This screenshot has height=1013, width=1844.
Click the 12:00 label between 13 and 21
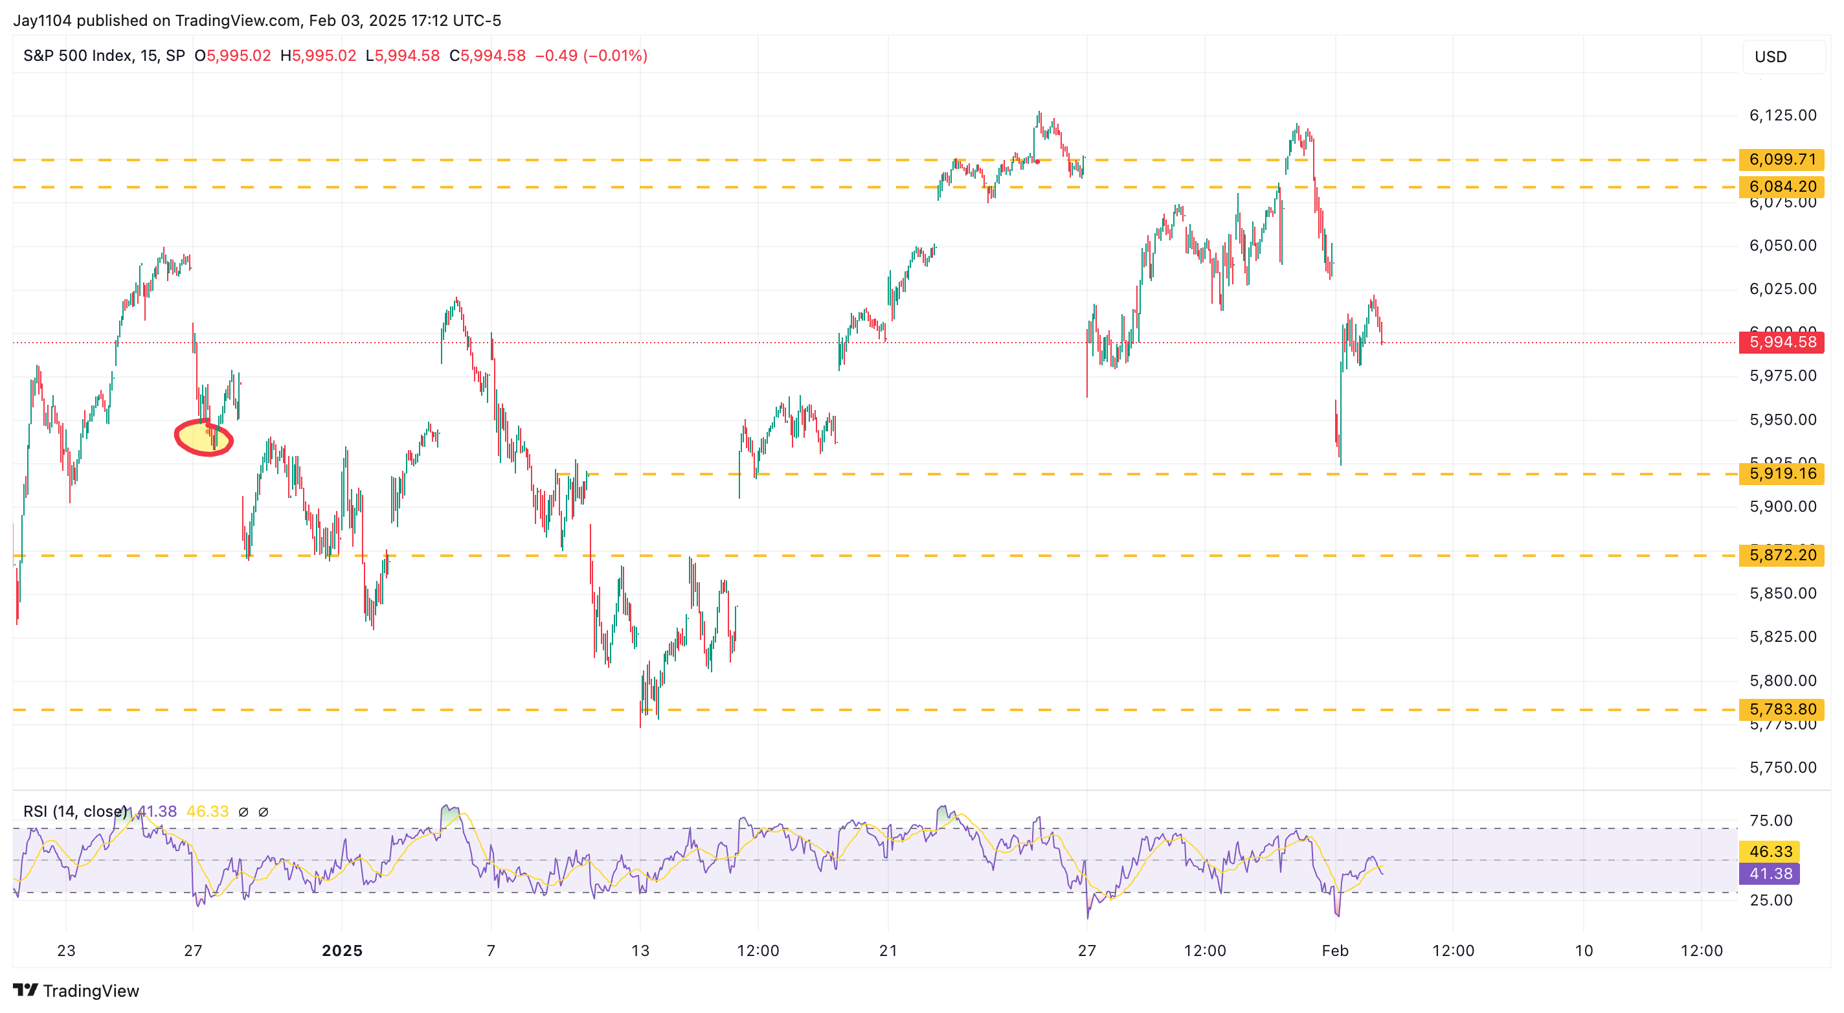tap(758, 951)
